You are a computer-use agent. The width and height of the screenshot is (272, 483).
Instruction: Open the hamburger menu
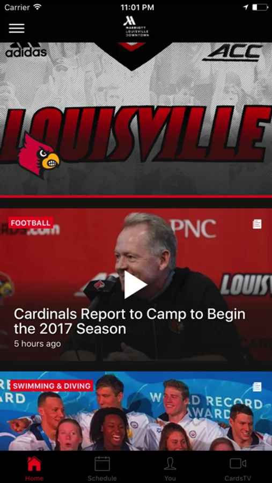click(x=17, y=28)
